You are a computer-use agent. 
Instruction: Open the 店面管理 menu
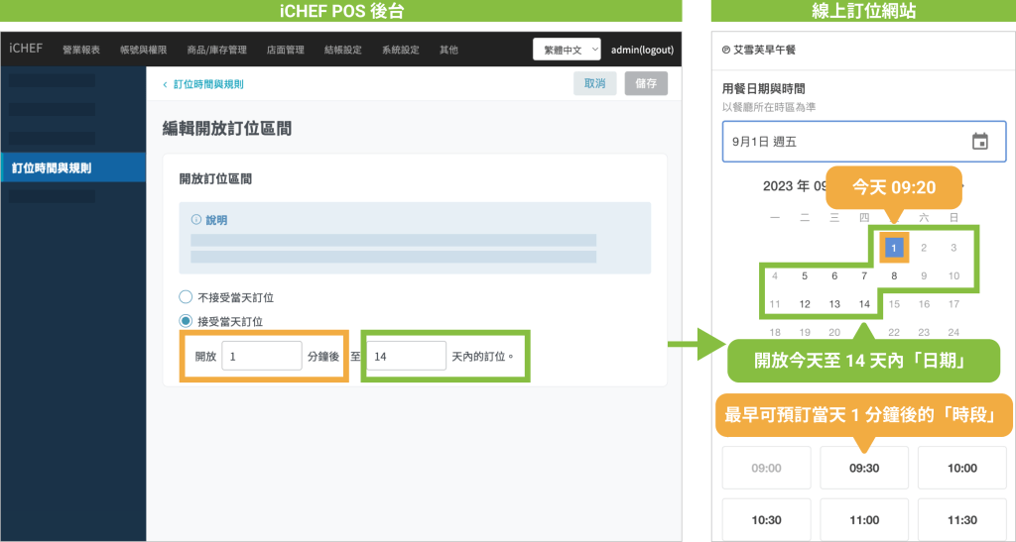pyautogui.click(x=288, y=50)
